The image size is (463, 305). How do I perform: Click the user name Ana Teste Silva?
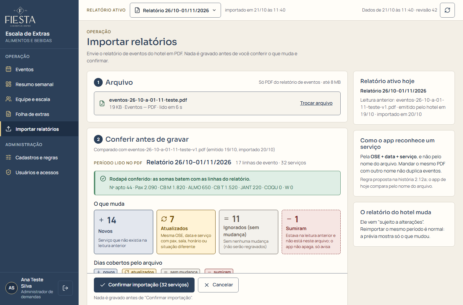pyautogui.click(x=32, y=283)
